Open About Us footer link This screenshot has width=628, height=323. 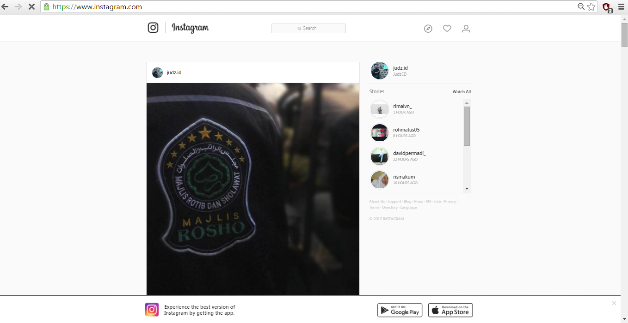(377, 202)
